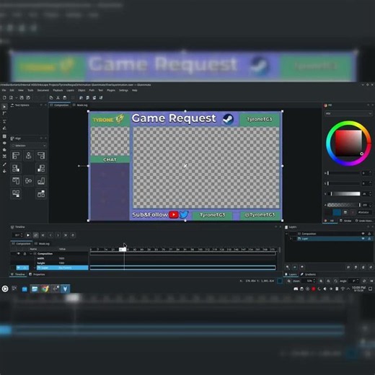375x375 pixels.
Task: Click Raise to top in main toolbar
Action: (81, 97)
